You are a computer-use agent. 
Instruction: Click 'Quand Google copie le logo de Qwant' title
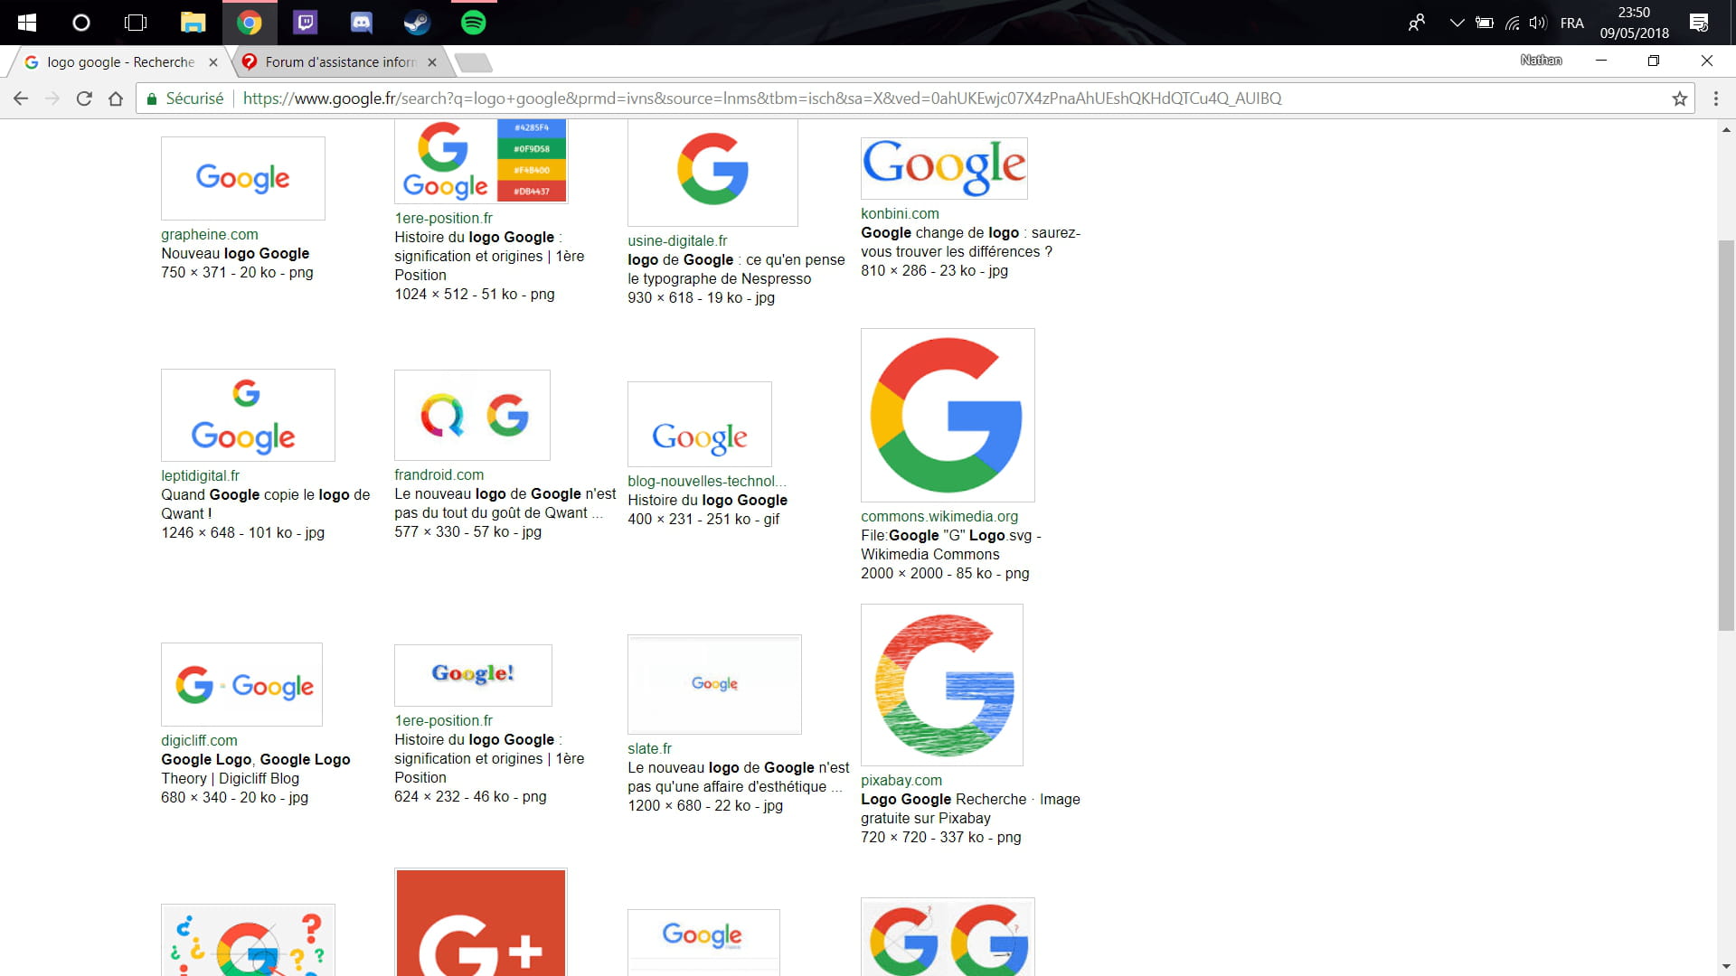pyautogui.click(x=265, y=504)
